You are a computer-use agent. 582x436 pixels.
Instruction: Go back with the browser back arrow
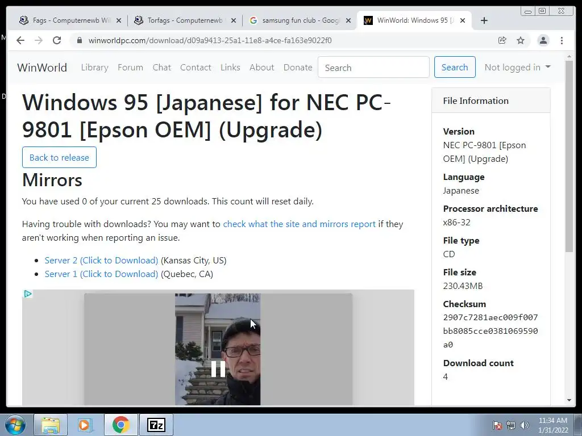[x=20, y=40]
